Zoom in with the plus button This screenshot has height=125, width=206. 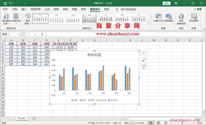(x=193, y=123)
